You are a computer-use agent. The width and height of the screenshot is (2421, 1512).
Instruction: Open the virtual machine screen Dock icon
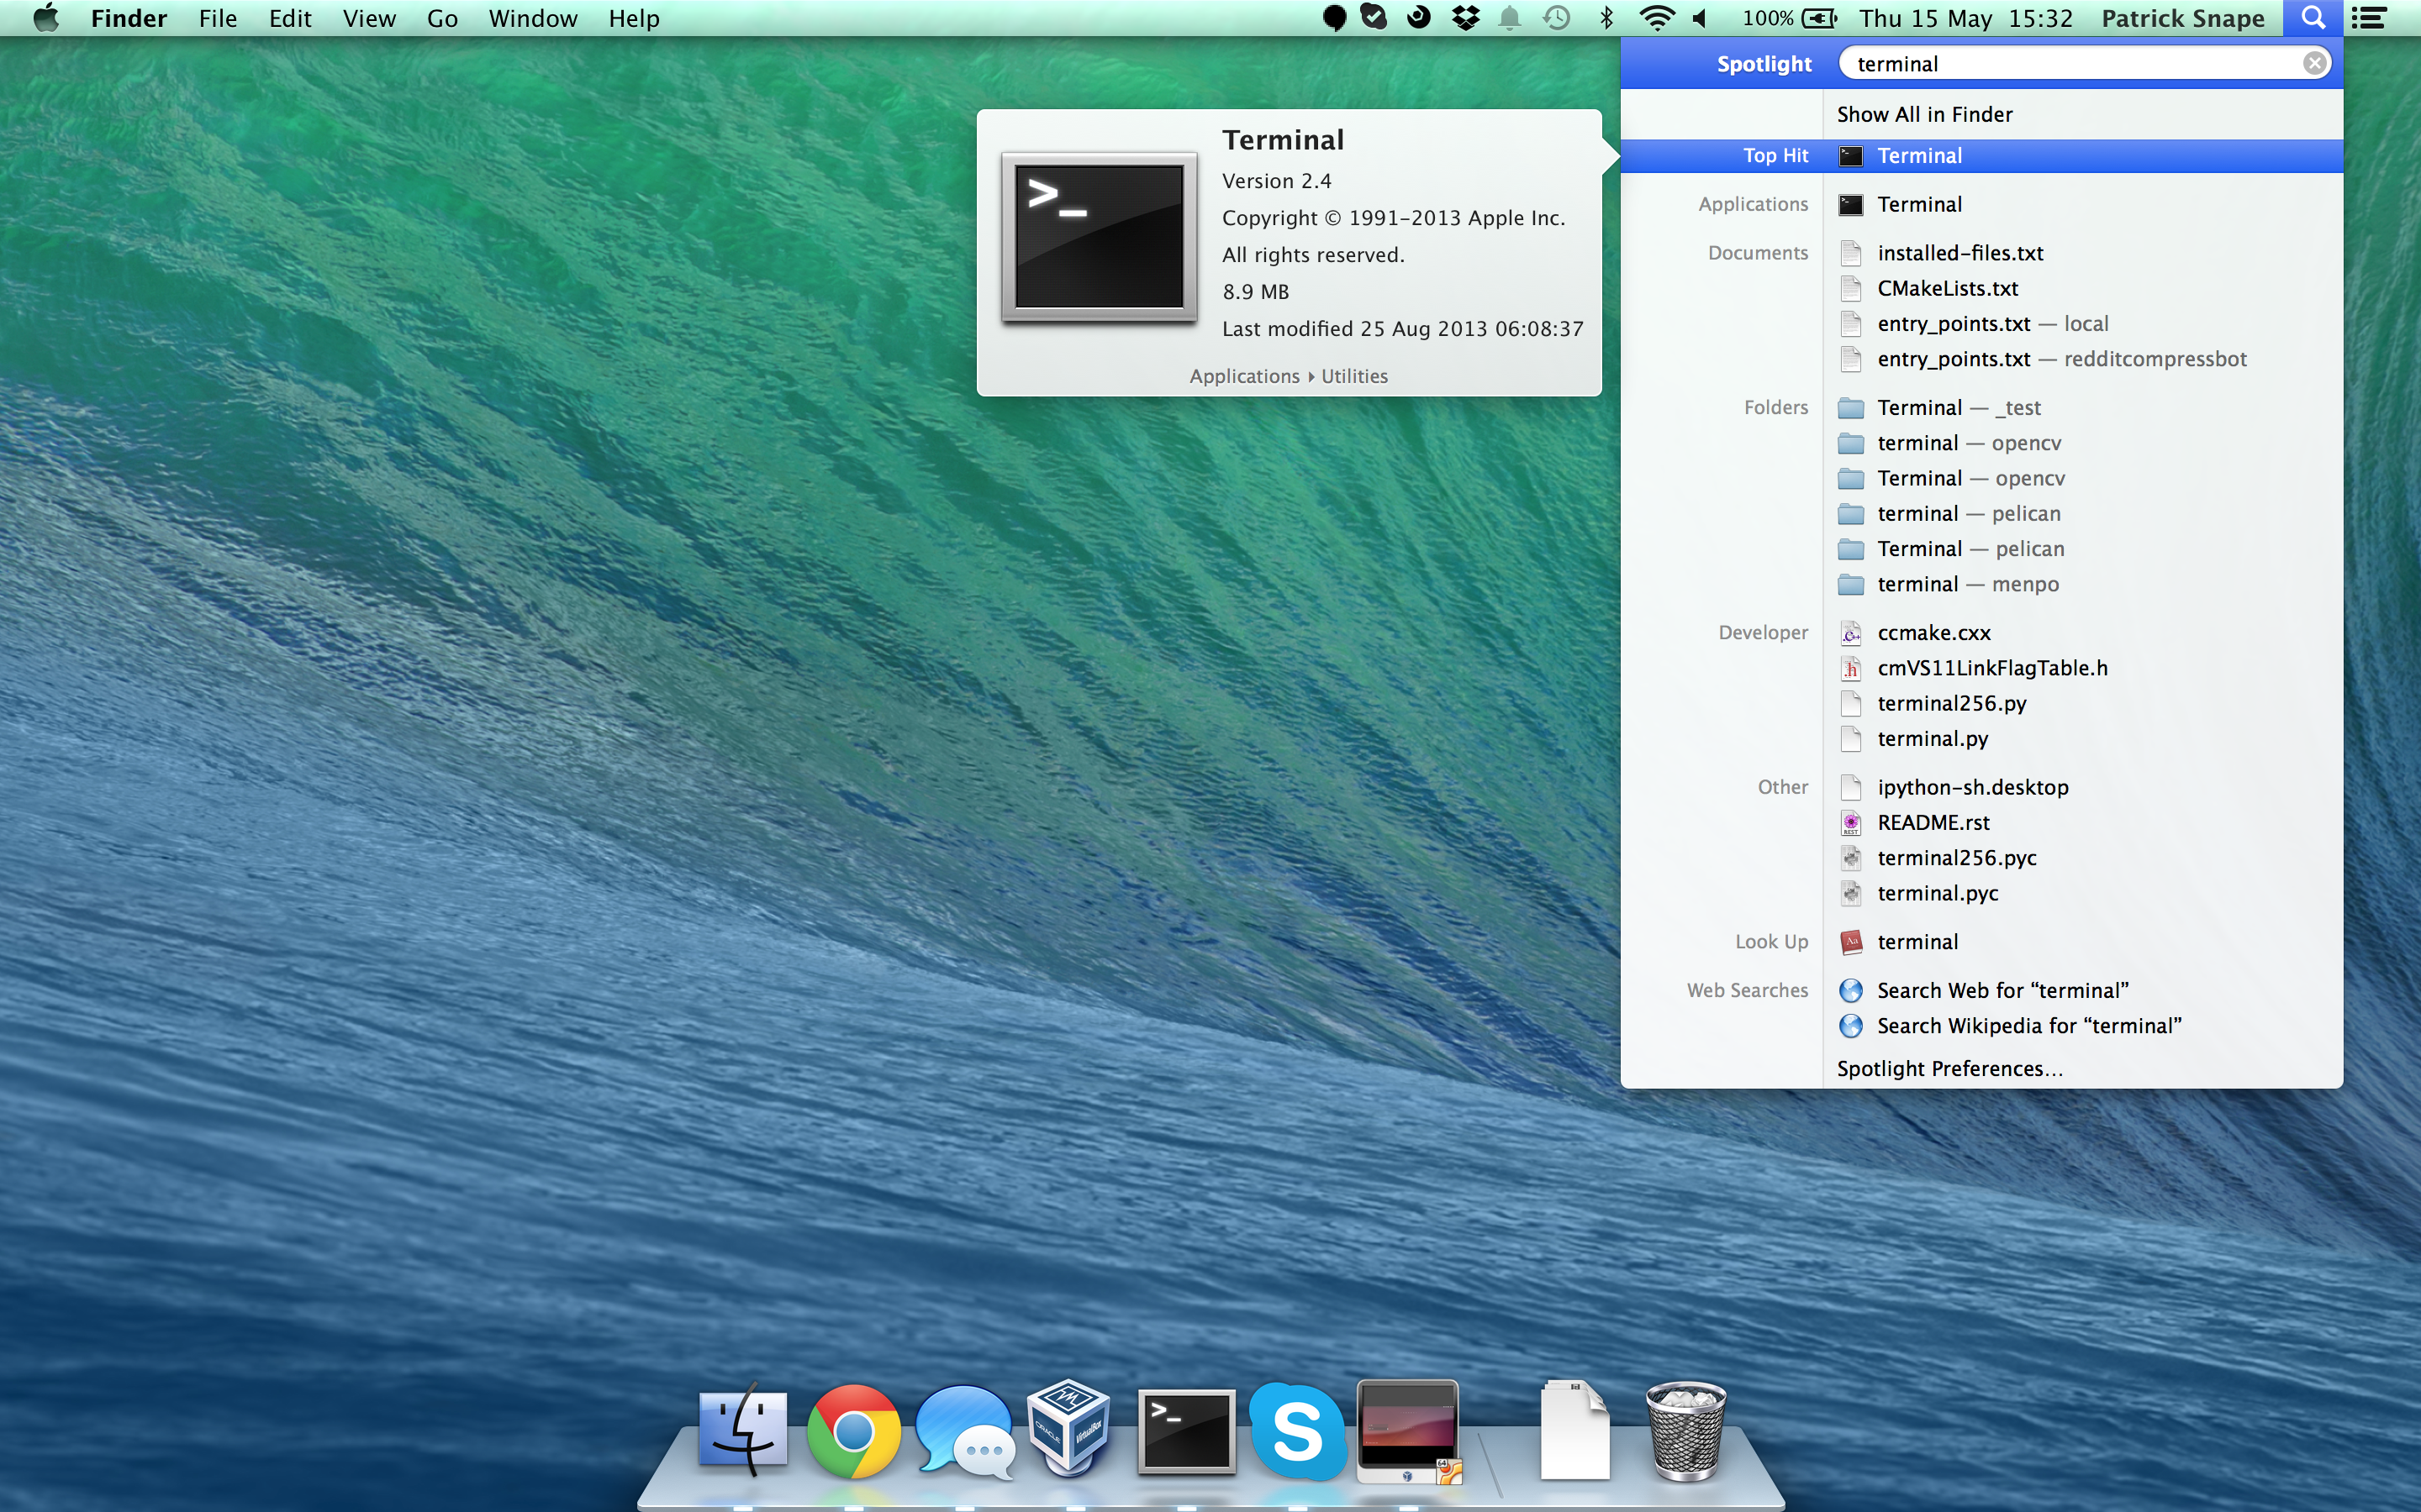(1409, 1431)
